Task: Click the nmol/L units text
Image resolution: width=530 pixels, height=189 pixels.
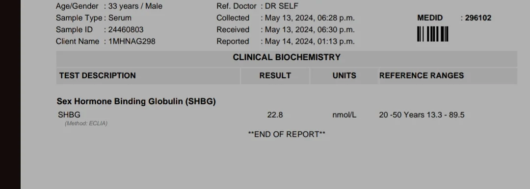Action: [344, 115]
